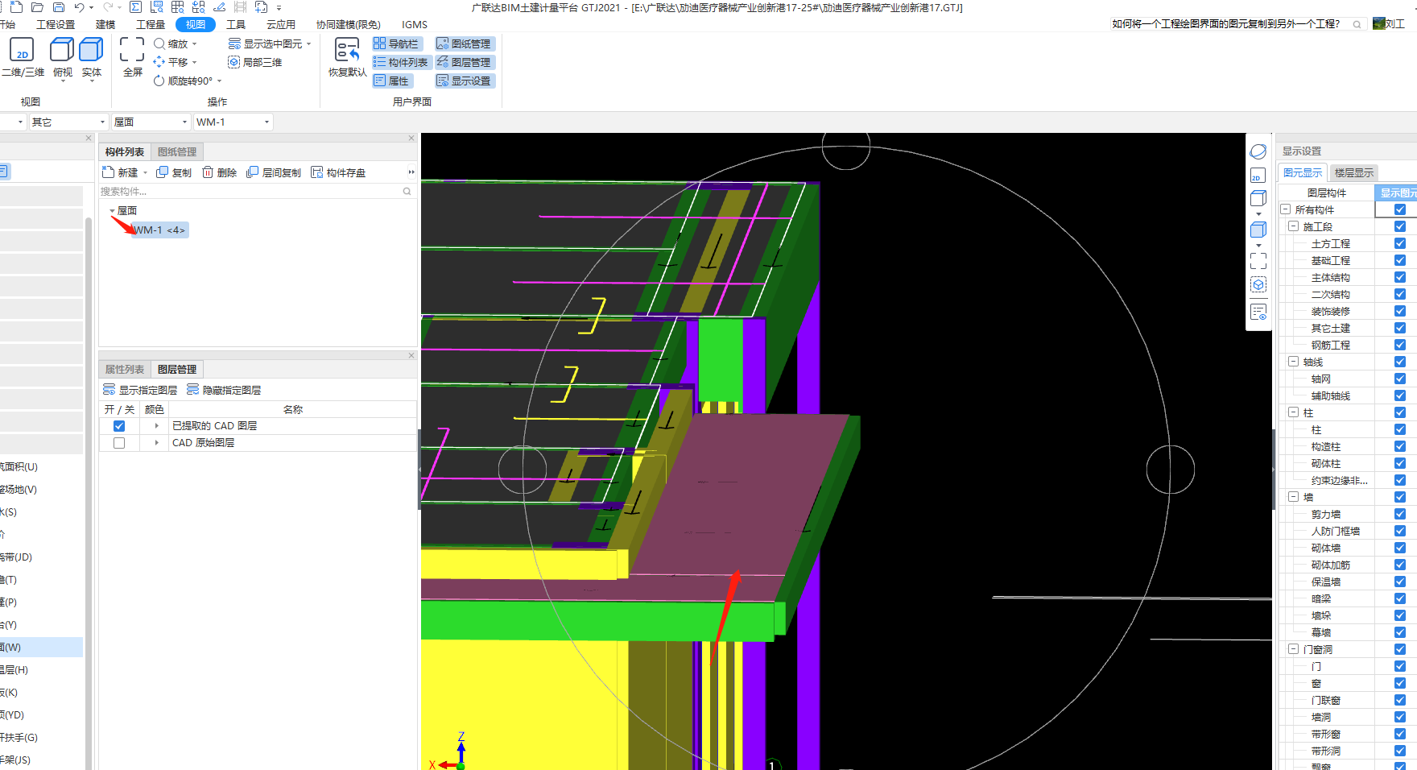Toggle the 导航栏 panel
Screen dimensions: 1417x770
click(x=396, y=43)
